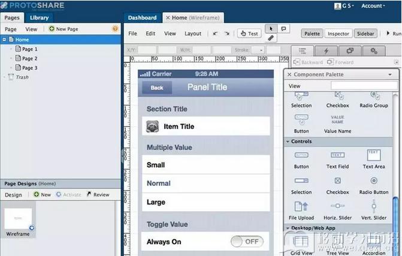Pick the Controls Checkbox component
Viewport: 402px width, 256px height.
[x=337, y=185]
